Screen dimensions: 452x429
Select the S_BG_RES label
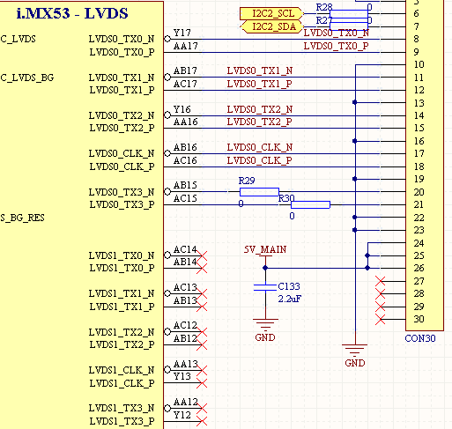click(x=22, y=218)
